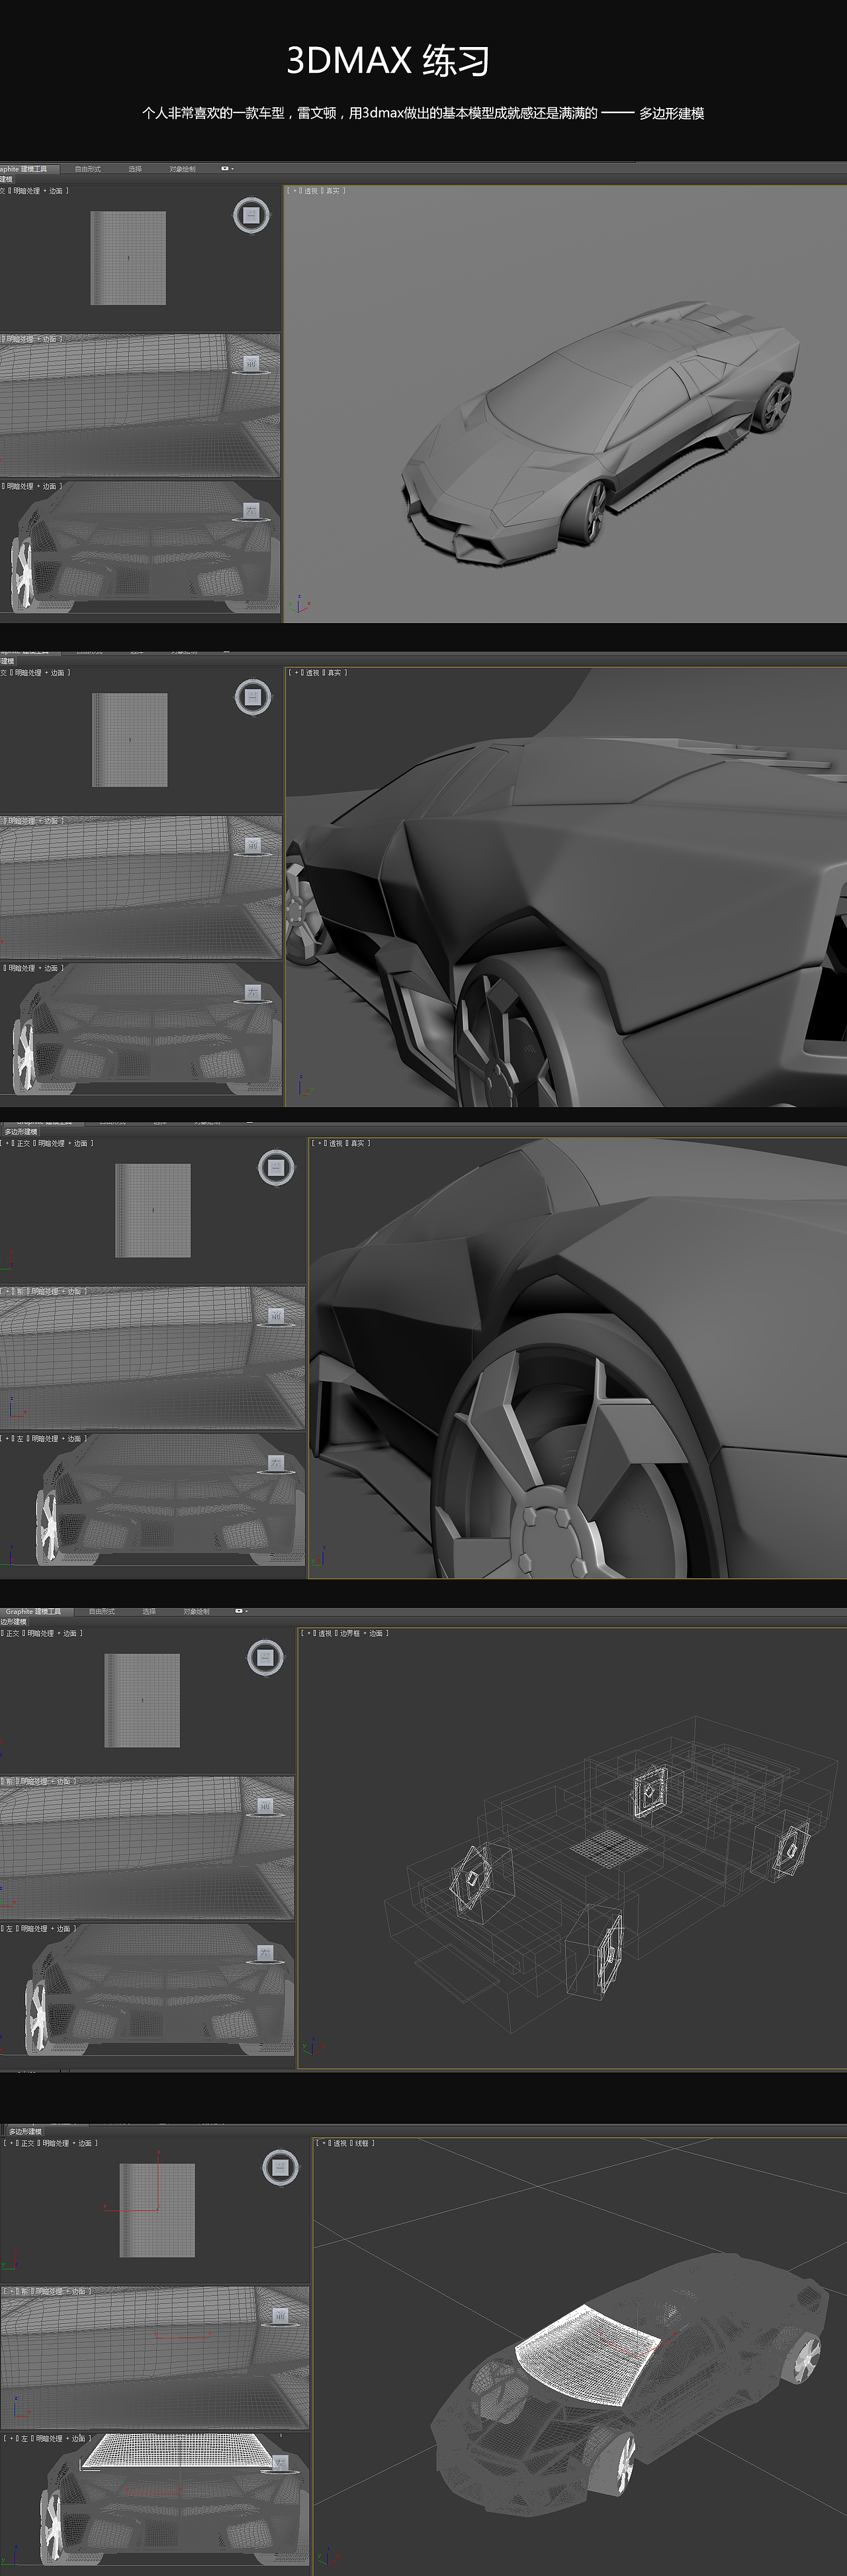Click 左 ViewCube left of the full-car viewport
This screenshot has height=2576, width=847.
(x=251, y=511)
